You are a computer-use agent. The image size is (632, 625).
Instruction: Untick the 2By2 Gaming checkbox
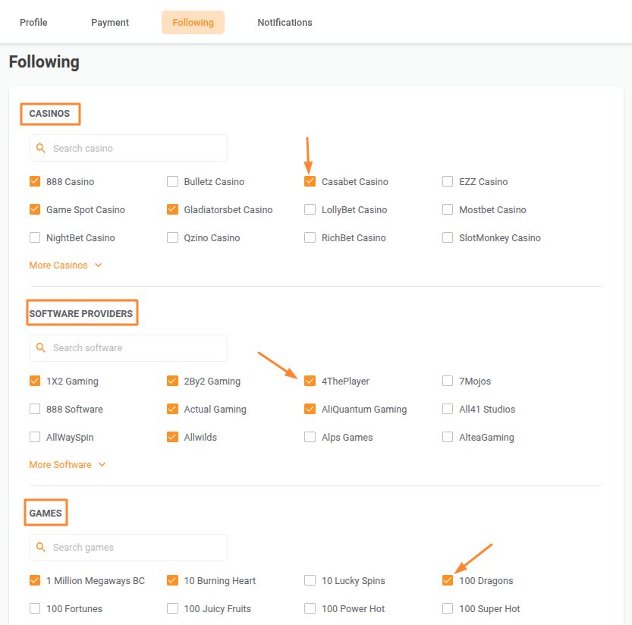tap(172, 381)
